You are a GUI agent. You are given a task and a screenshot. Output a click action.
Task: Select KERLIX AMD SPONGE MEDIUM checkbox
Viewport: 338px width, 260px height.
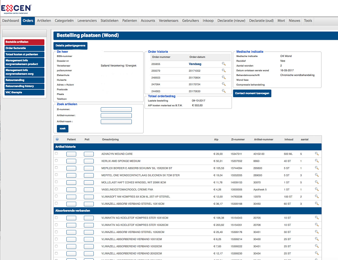click(x=56, y=160)
